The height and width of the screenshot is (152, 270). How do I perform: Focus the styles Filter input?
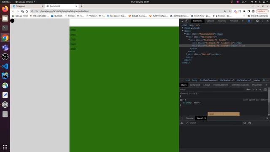(x=212, y=90)
